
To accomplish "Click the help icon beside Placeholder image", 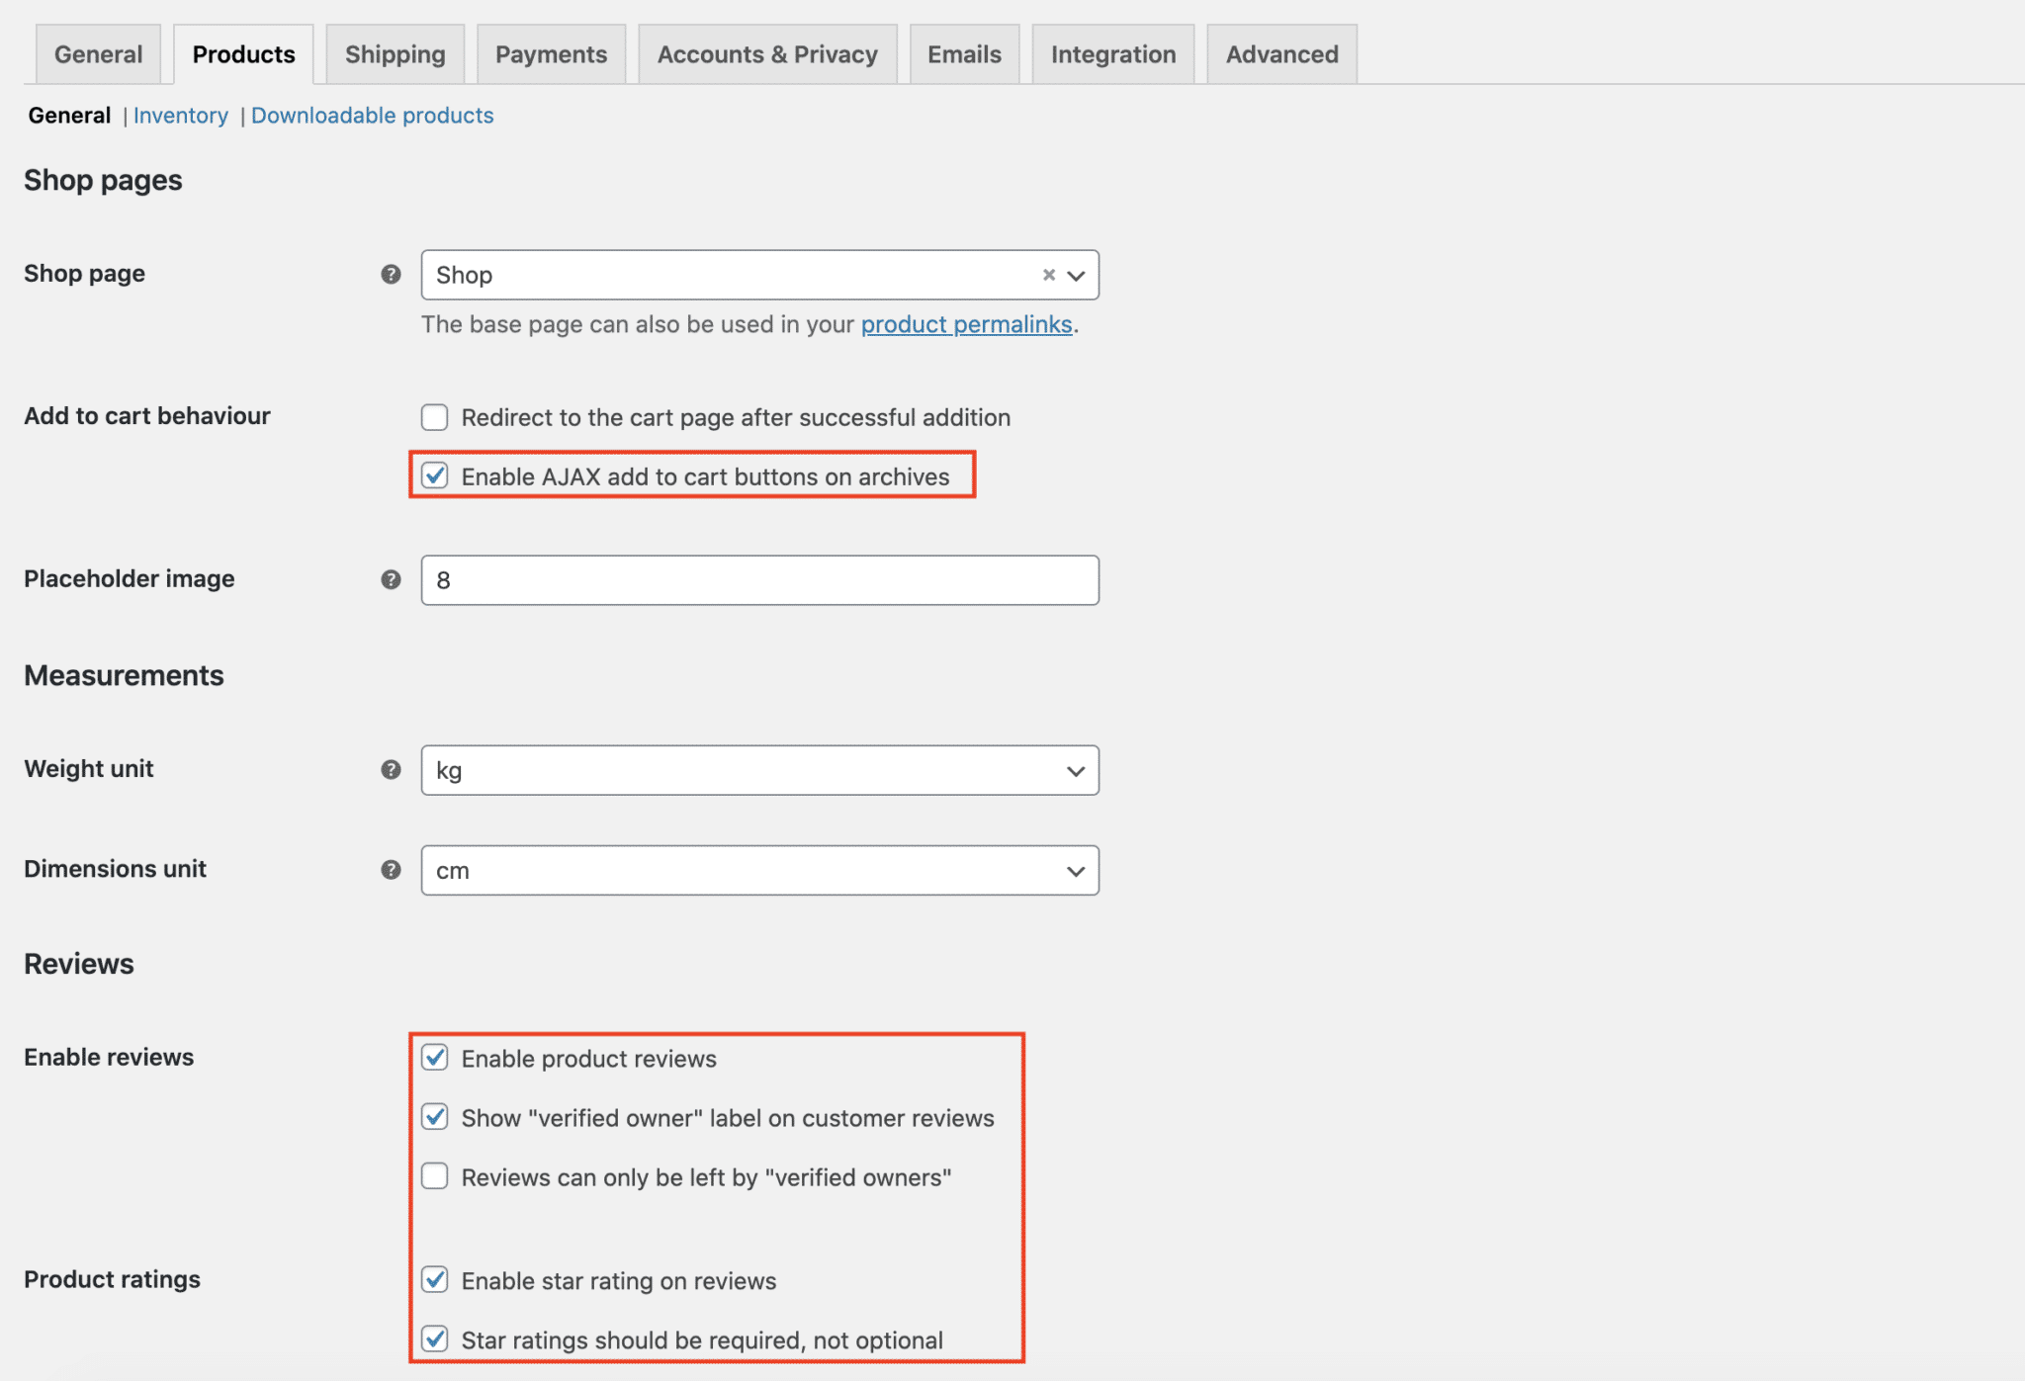I will 391,580.
